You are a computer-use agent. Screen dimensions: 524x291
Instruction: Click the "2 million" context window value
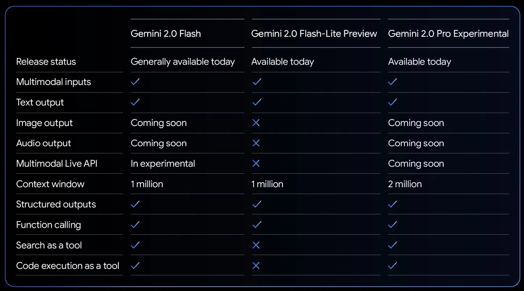click(405, 184)
